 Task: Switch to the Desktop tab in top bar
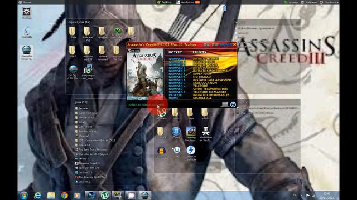(164, 2)
